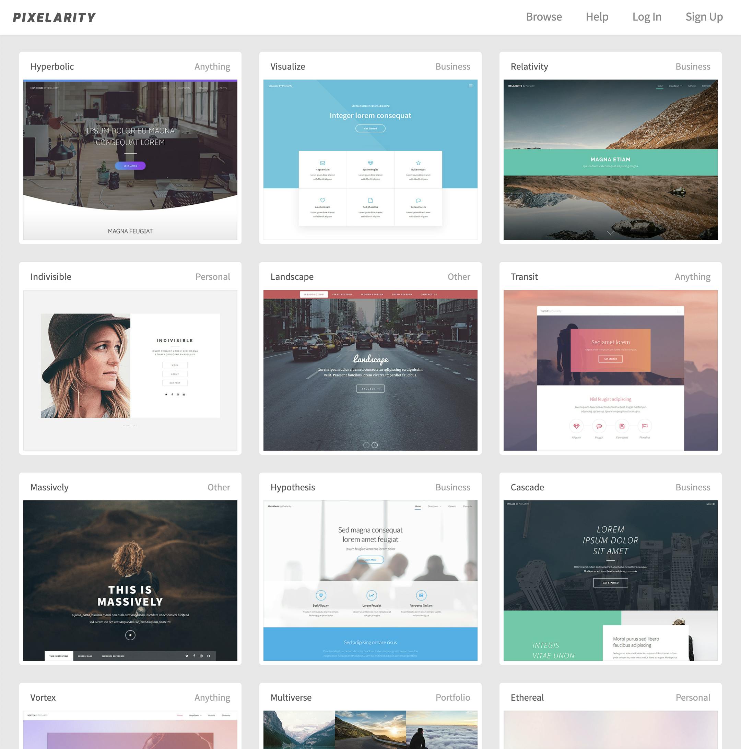The height and width of the screenshot is (749, 741).
Task: Select the Personal category tag on Indivisible
Action: tap(213, 276)
